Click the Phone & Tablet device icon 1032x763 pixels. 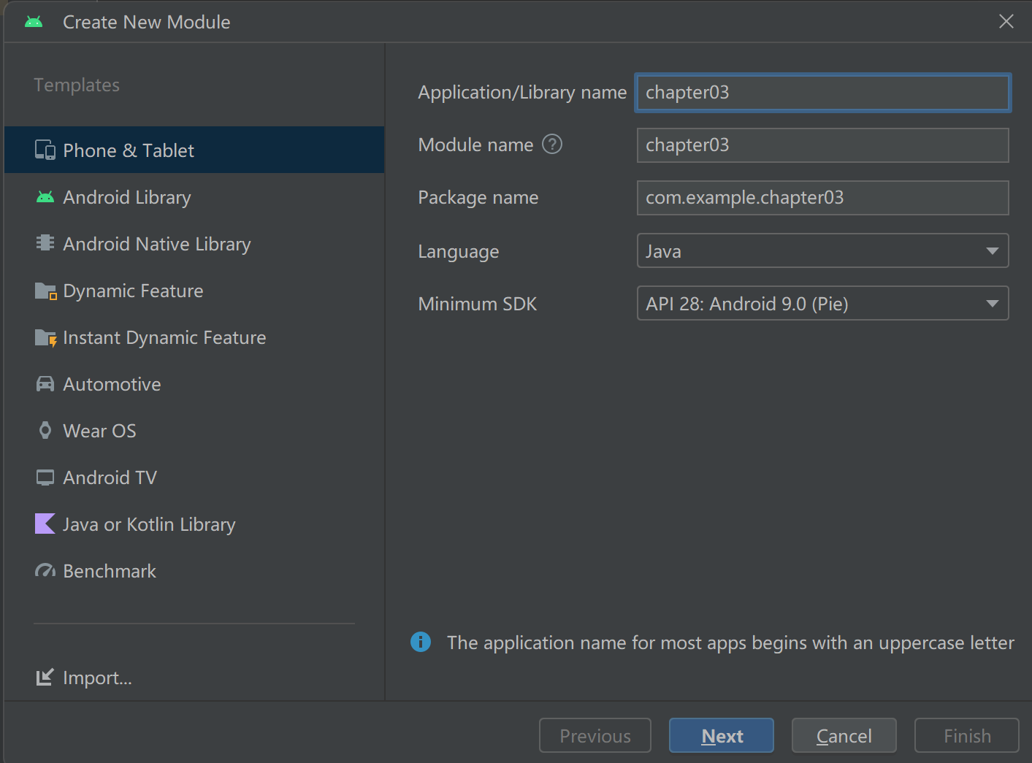coord(45,150)
